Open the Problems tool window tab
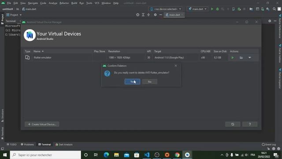The height and width of the screenshot is (159, 282). pos(27,144)
